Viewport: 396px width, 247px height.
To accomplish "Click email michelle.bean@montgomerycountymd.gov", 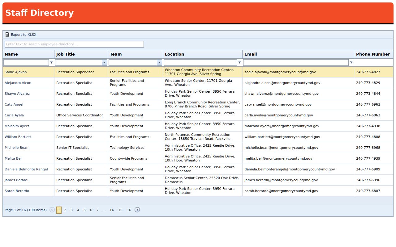I will coord(281,148).
